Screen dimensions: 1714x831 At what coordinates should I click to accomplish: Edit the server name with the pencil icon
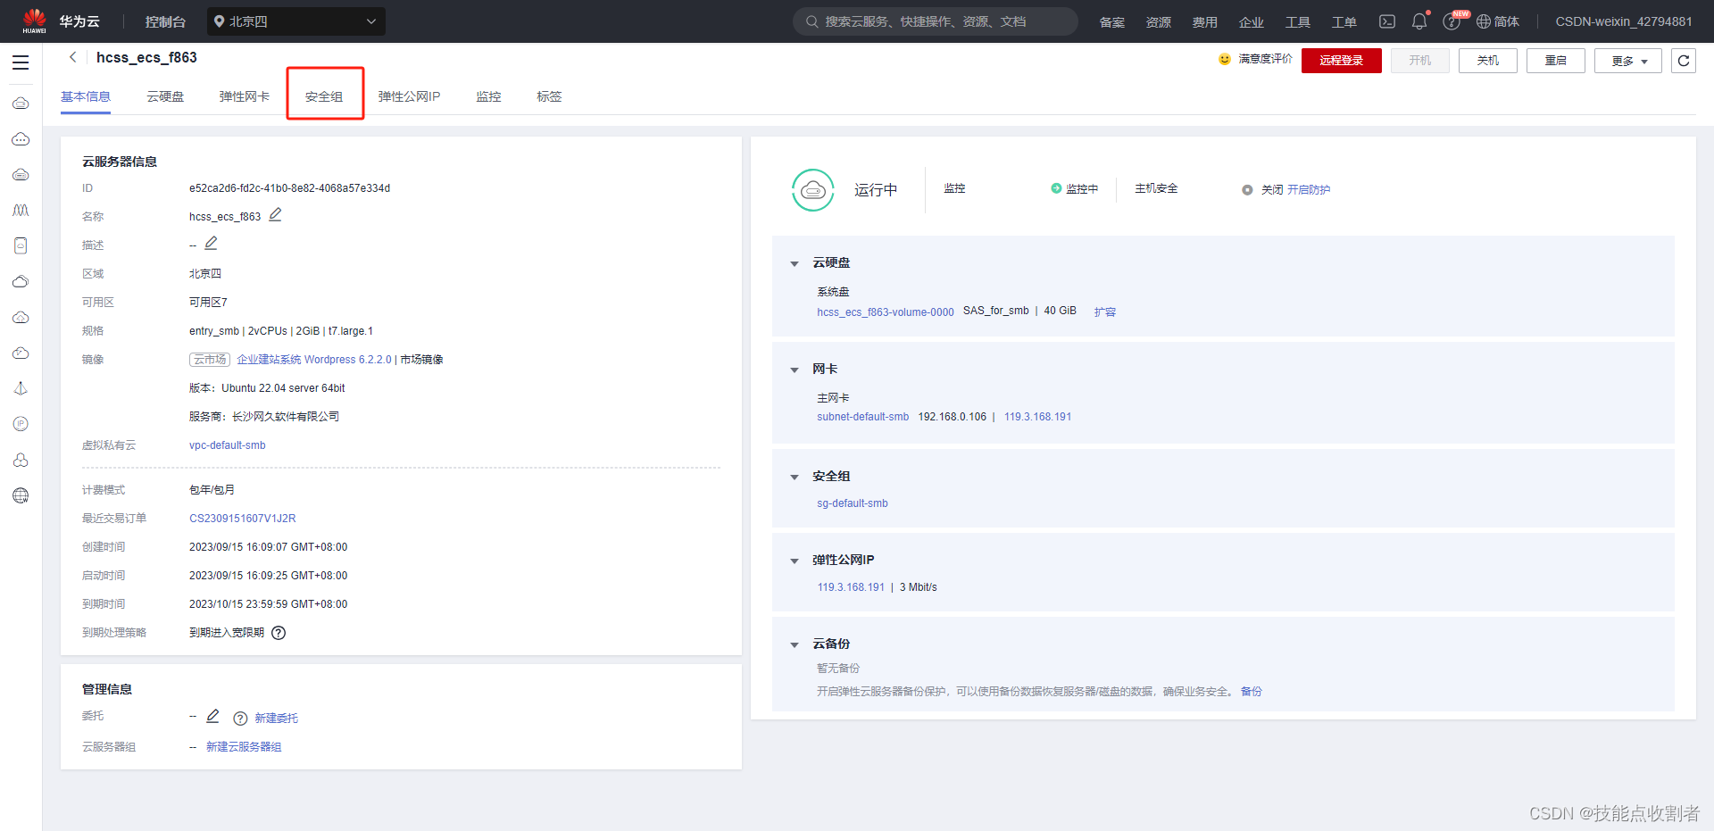point(276,215)
